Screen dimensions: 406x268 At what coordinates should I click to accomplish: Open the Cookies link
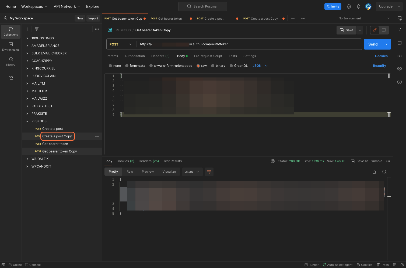pos(381,56)
